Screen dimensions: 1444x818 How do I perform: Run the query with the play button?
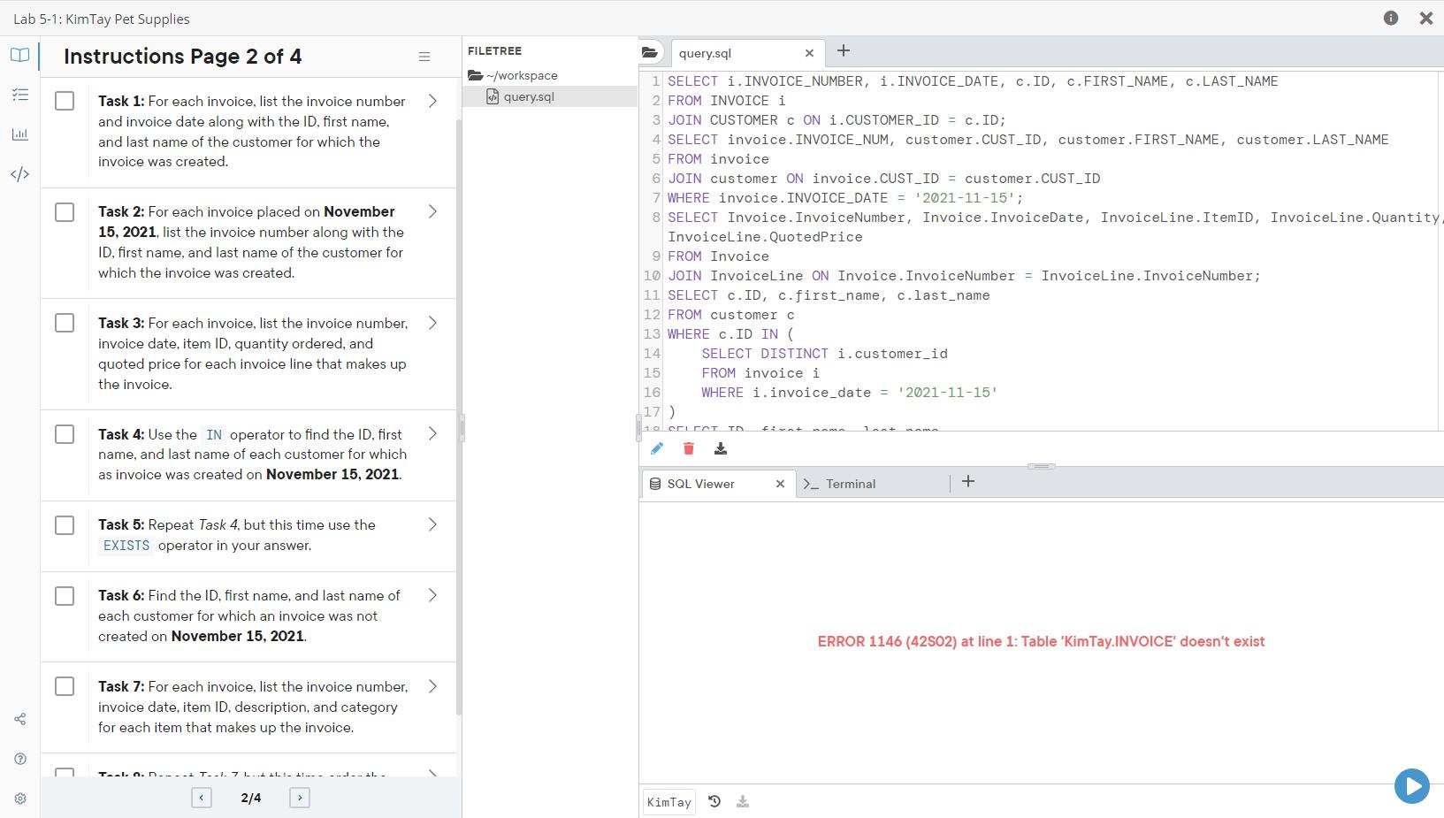(1412, 786)
